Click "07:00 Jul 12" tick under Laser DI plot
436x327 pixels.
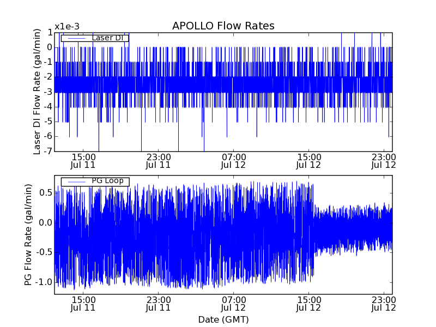pyautogui.click(x=233, y=161)
